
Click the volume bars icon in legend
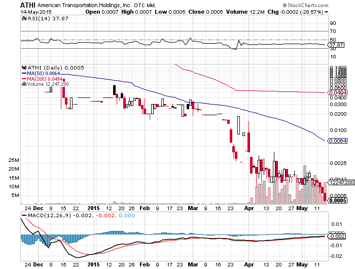[24, 84]
